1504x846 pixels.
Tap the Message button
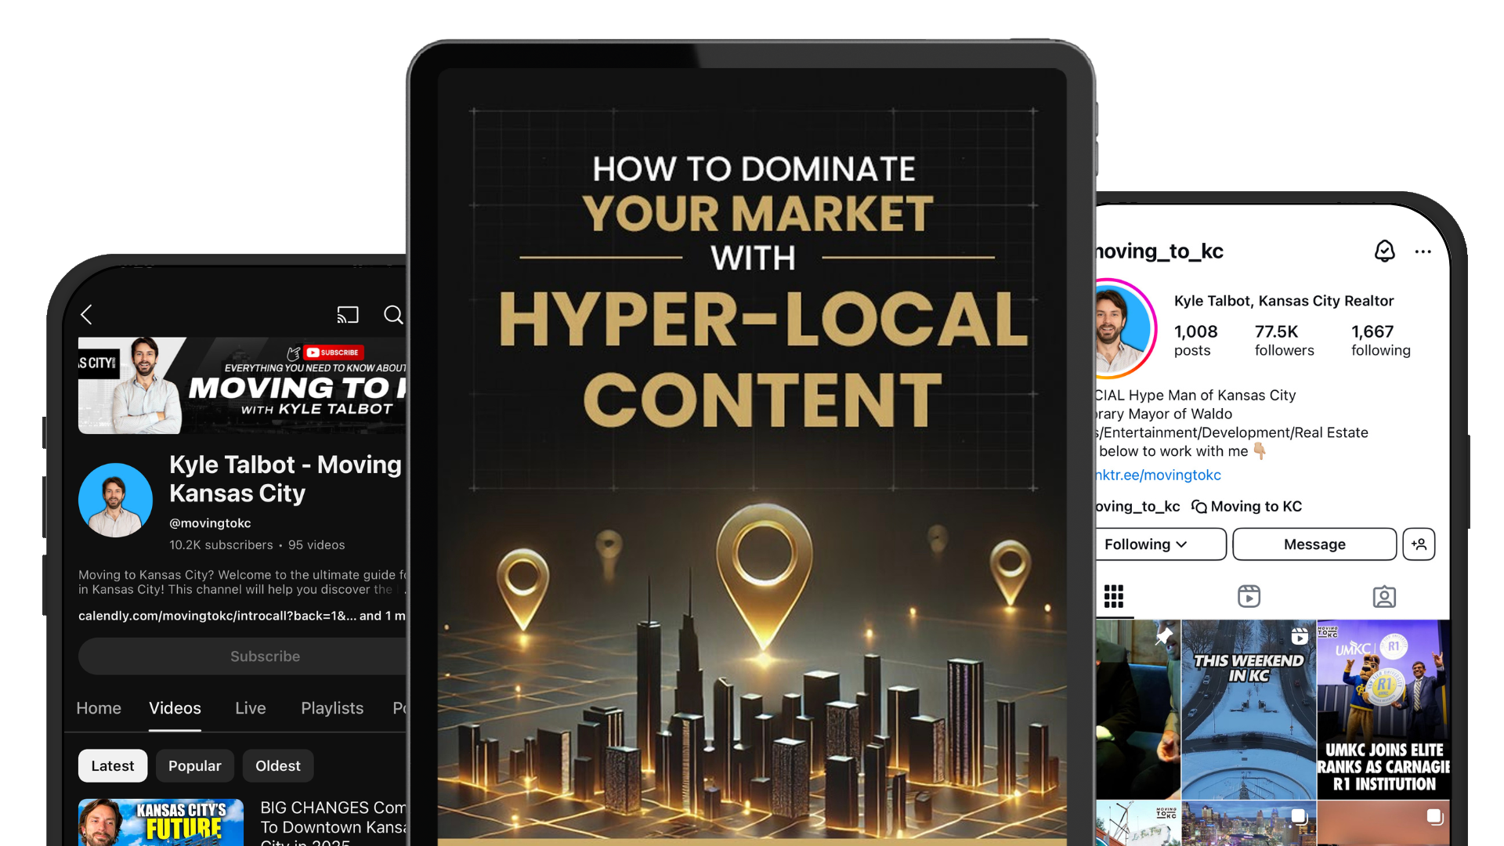point(1314,544)
